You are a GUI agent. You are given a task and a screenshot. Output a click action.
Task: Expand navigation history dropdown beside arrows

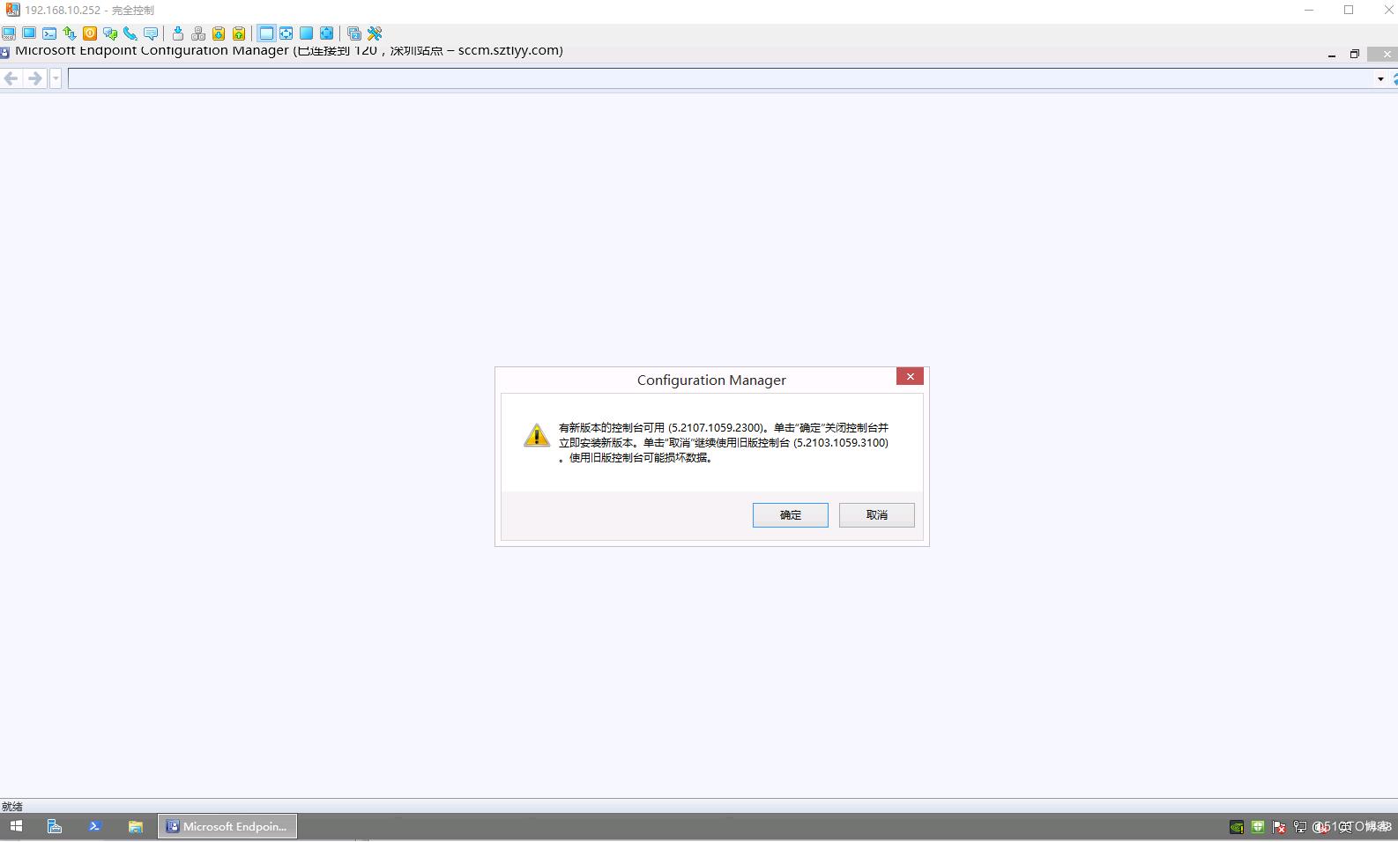point(56,78)
